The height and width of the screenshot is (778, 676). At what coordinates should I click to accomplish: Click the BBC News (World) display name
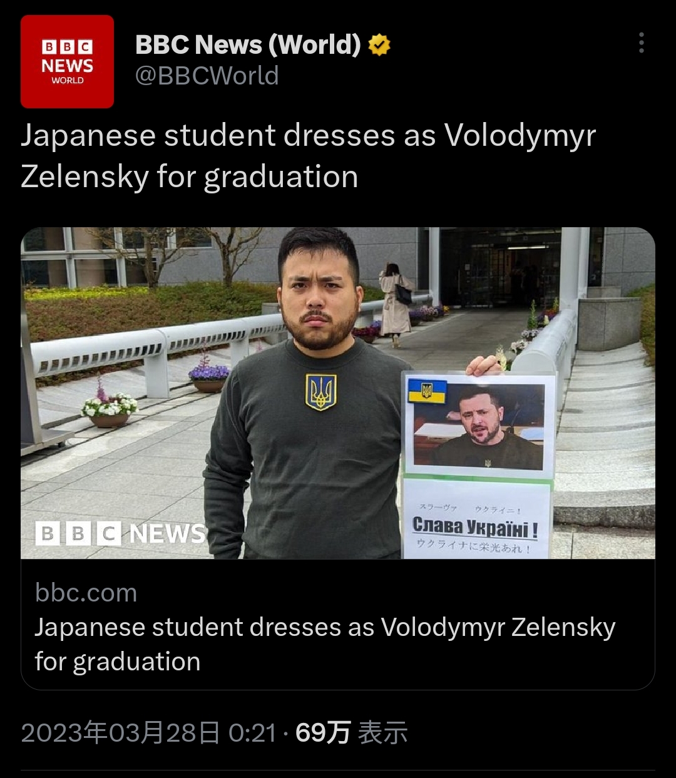(248, 45)
